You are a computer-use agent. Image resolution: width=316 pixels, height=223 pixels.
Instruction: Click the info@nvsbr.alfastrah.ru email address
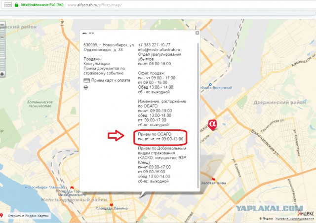[x=159, y=49]
